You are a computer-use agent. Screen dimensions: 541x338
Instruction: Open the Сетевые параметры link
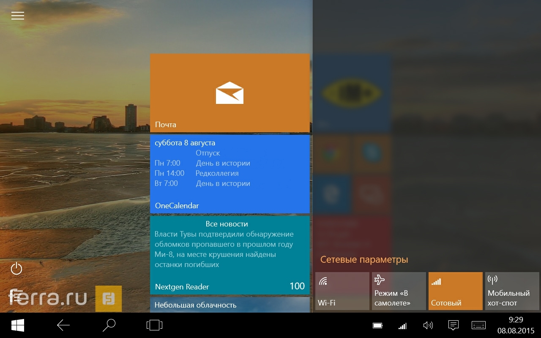tap(364, 260)
